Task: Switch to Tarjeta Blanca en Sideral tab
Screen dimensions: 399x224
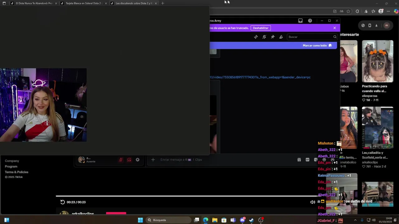Action: 84,3
